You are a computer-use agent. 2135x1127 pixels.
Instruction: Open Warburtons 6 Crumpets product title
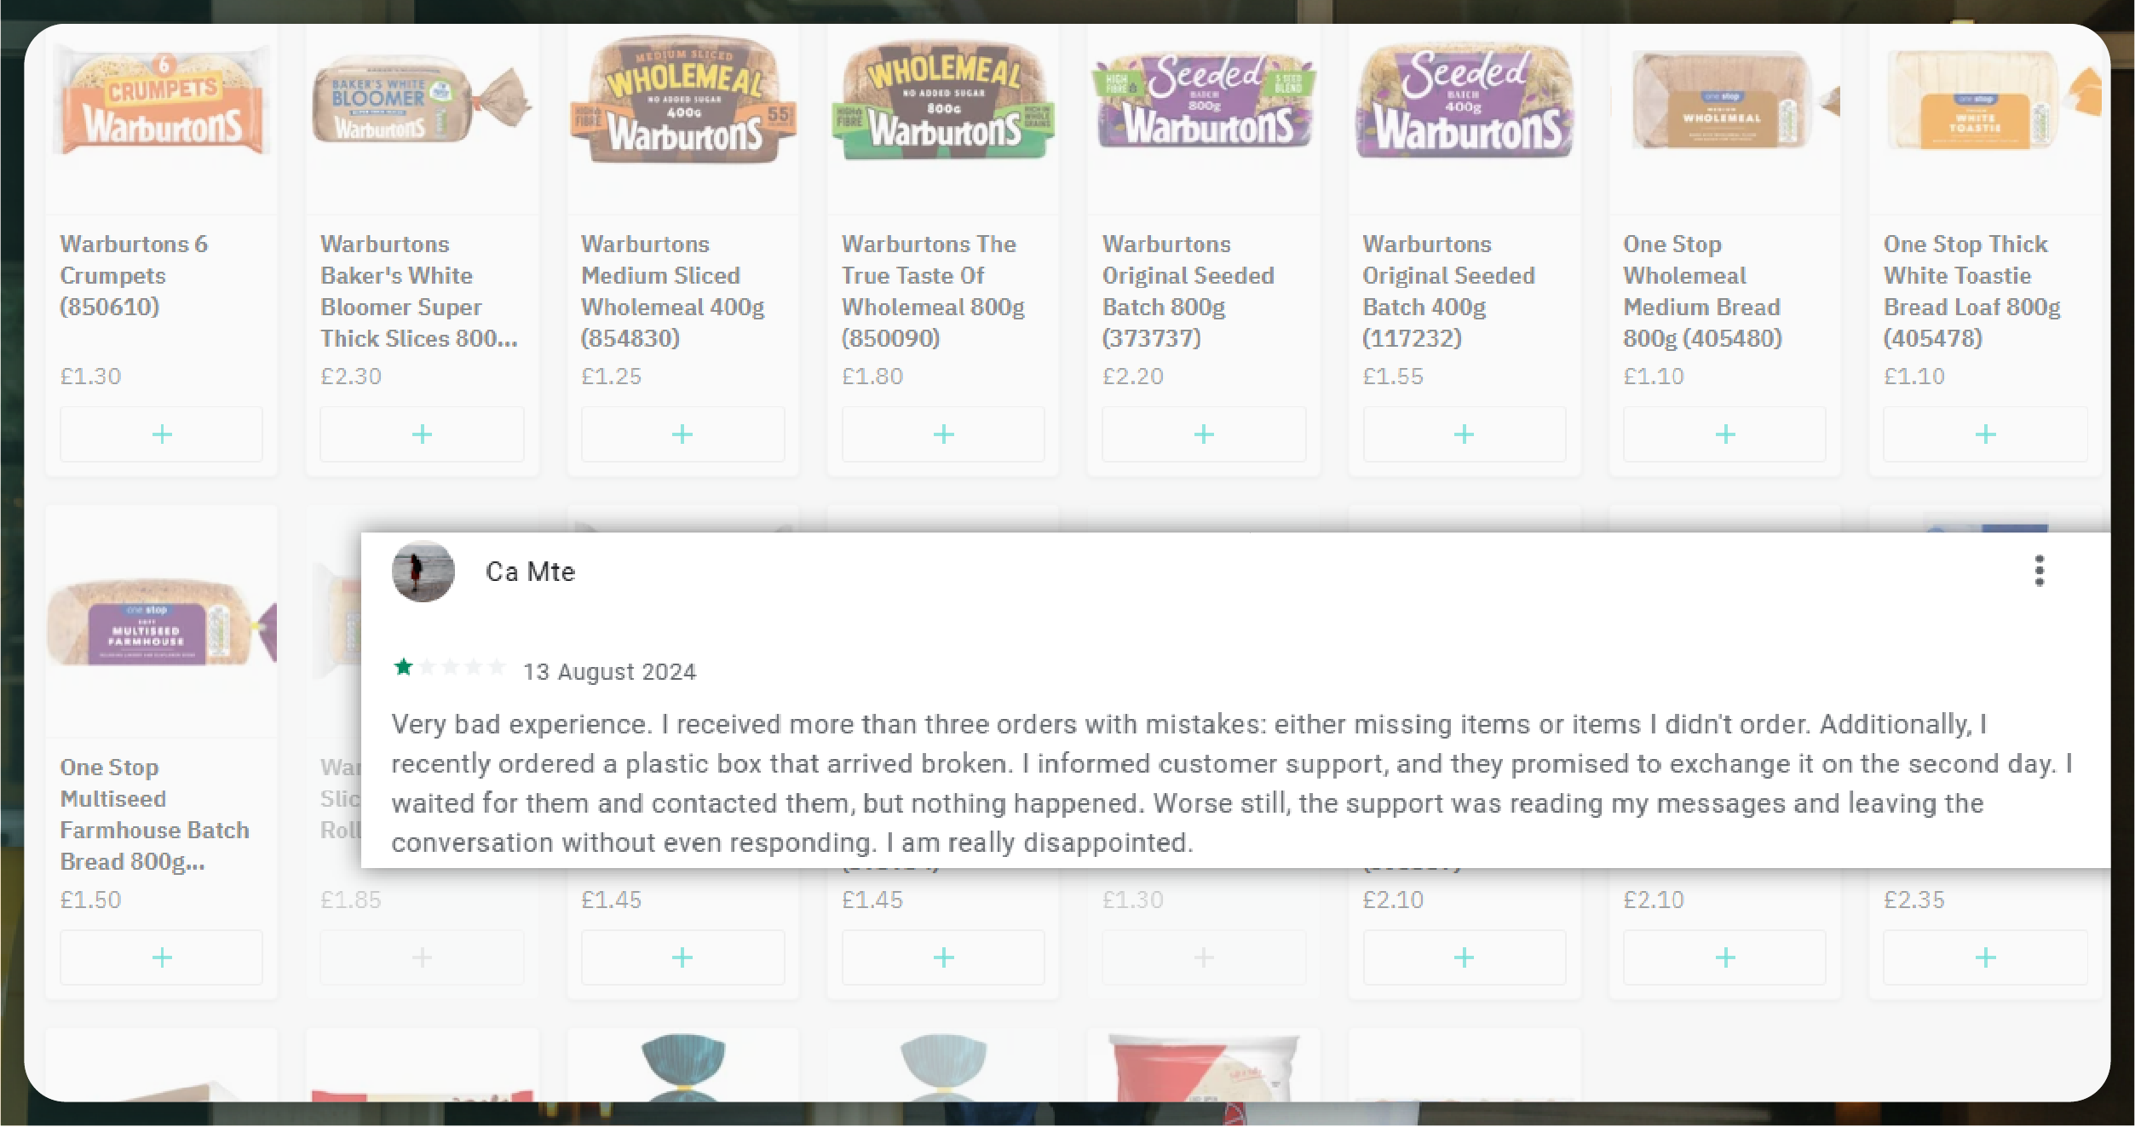134,275
